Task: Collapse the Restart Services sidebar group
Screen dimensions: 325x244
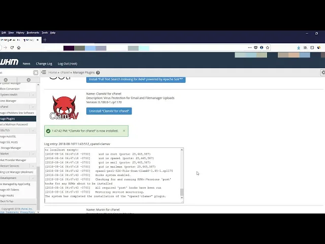Action: tap(32, 166)
